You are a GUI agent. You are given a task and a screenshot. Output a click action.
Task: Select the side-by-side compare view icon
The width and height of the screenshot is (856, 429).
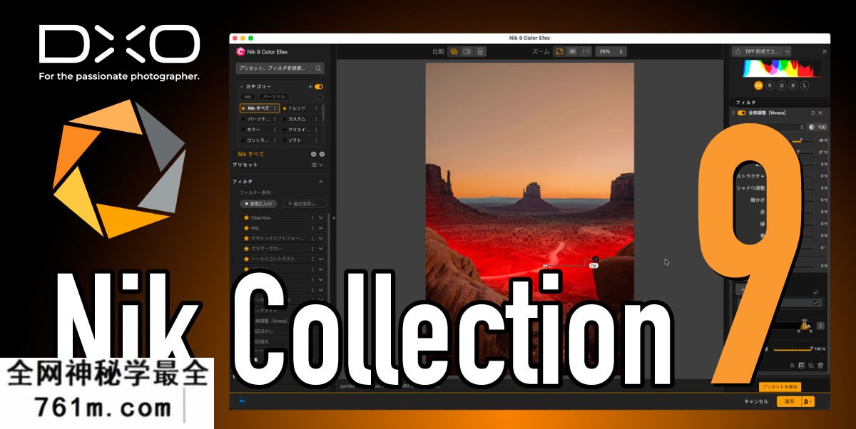(480, 51)
